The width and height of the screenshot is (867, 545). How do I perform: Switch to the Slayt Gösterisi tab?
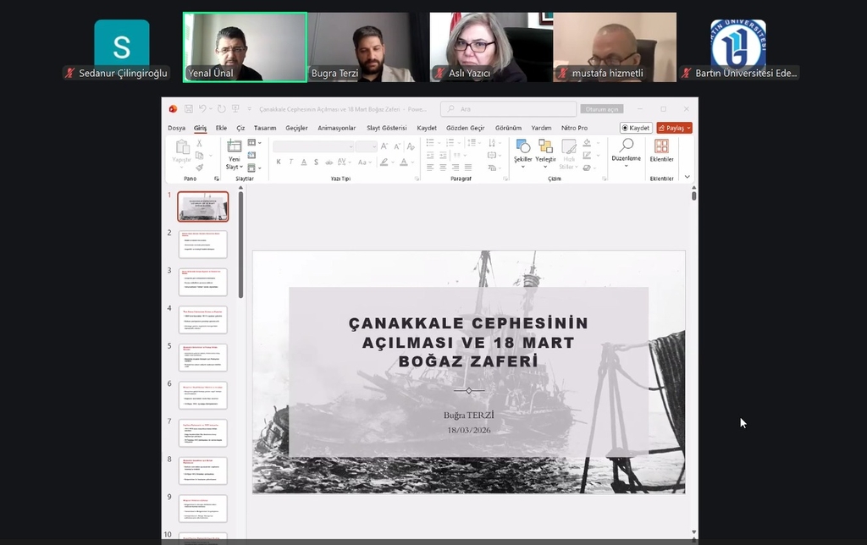tap(386, 128)
